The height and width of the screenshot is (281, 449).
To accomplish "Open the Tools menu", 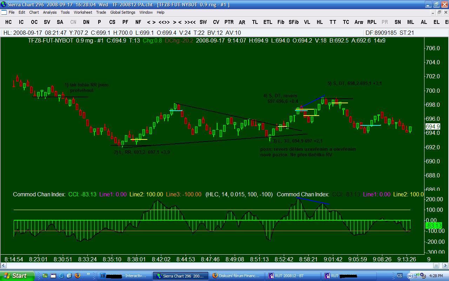I will point(65,12).
